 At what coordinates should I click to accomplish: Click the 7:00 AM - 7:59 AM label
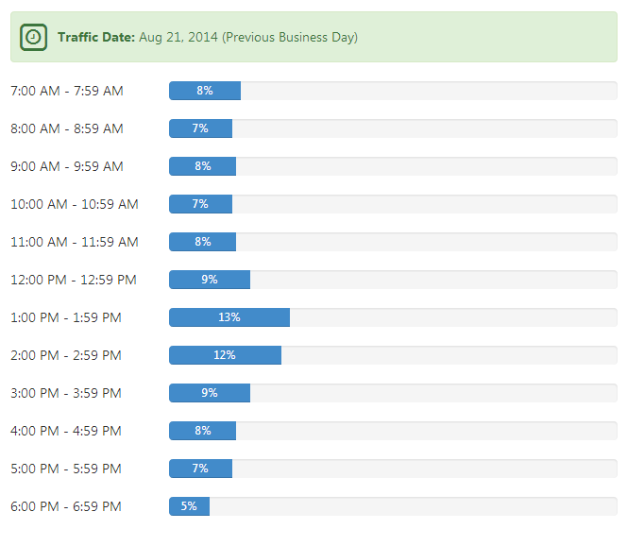pos(67,91)
